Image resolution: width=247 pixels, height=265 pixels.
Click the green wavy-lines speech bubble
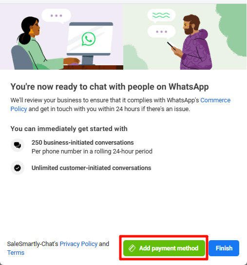pyautogui.click(x=161, y=16)
